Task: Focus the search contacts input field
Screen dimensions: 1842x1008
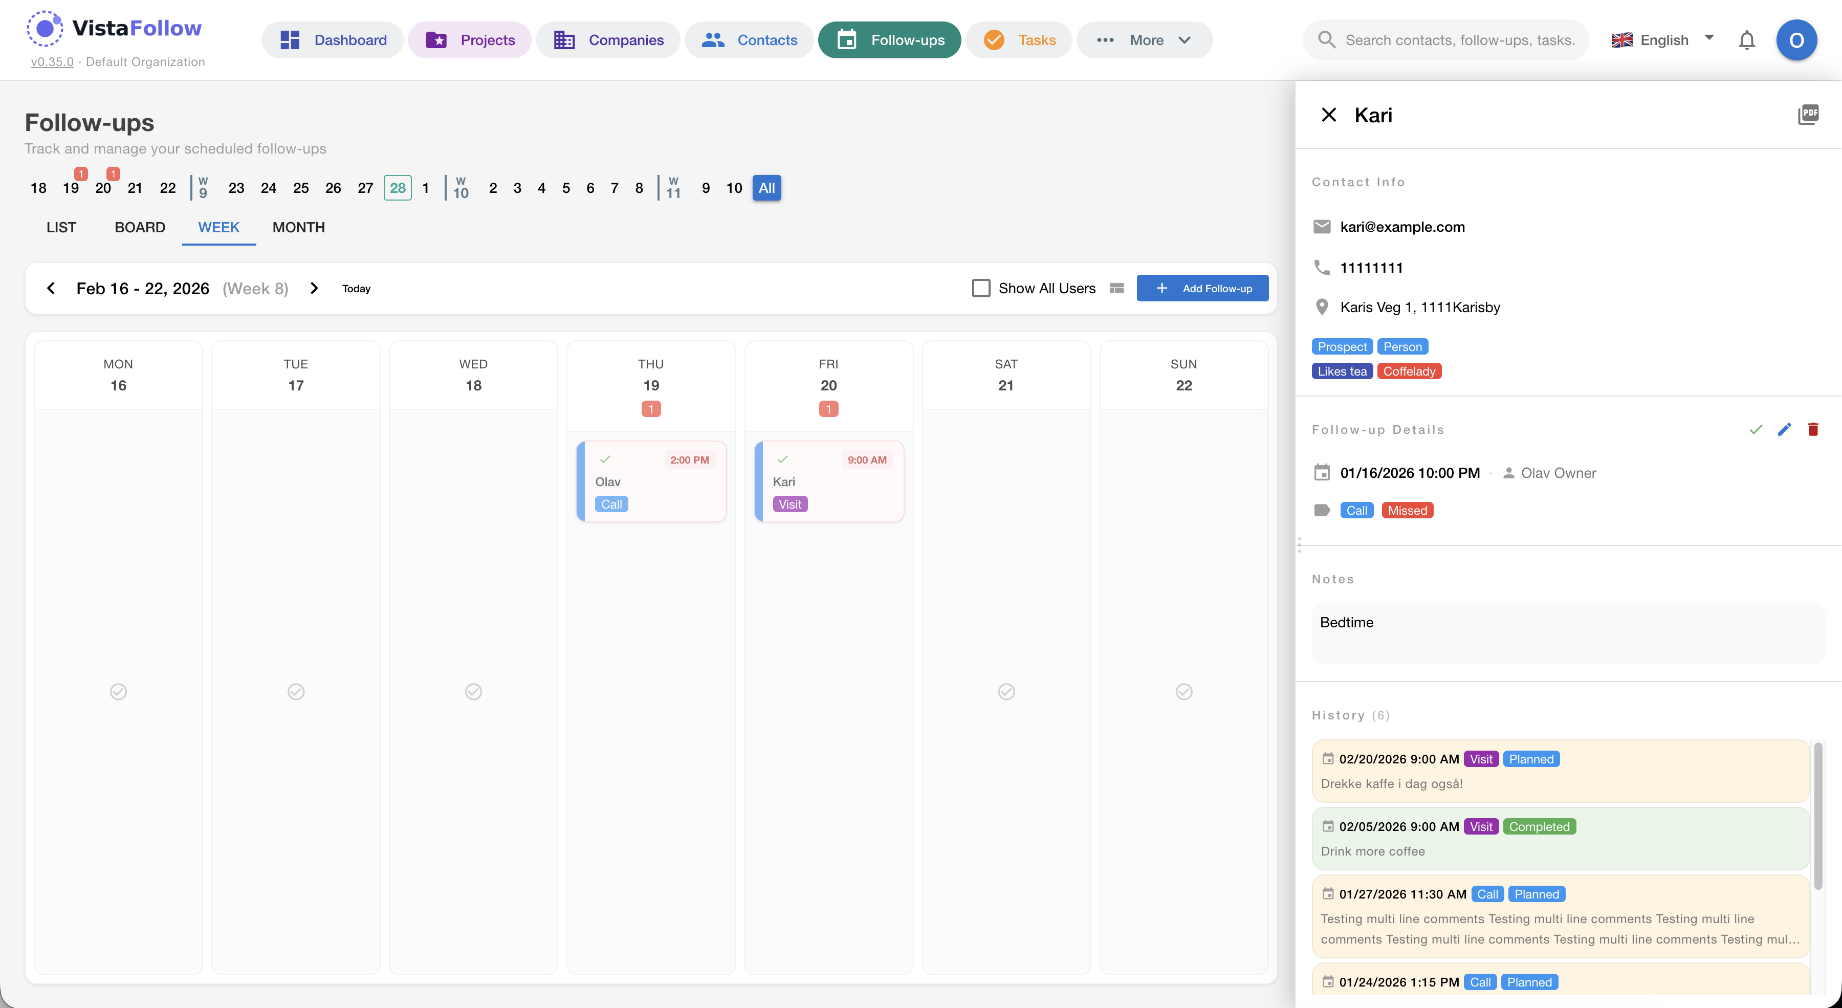Action: 1459,40
